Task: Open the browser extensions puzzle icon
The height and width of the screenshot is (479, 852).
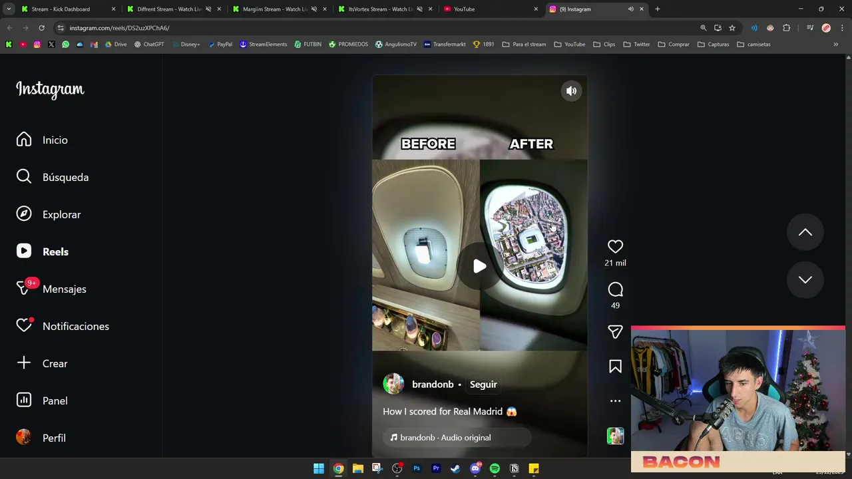Action: click(x=787, y=28)
